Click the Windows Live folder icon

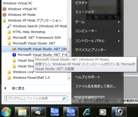pos(9,72)
